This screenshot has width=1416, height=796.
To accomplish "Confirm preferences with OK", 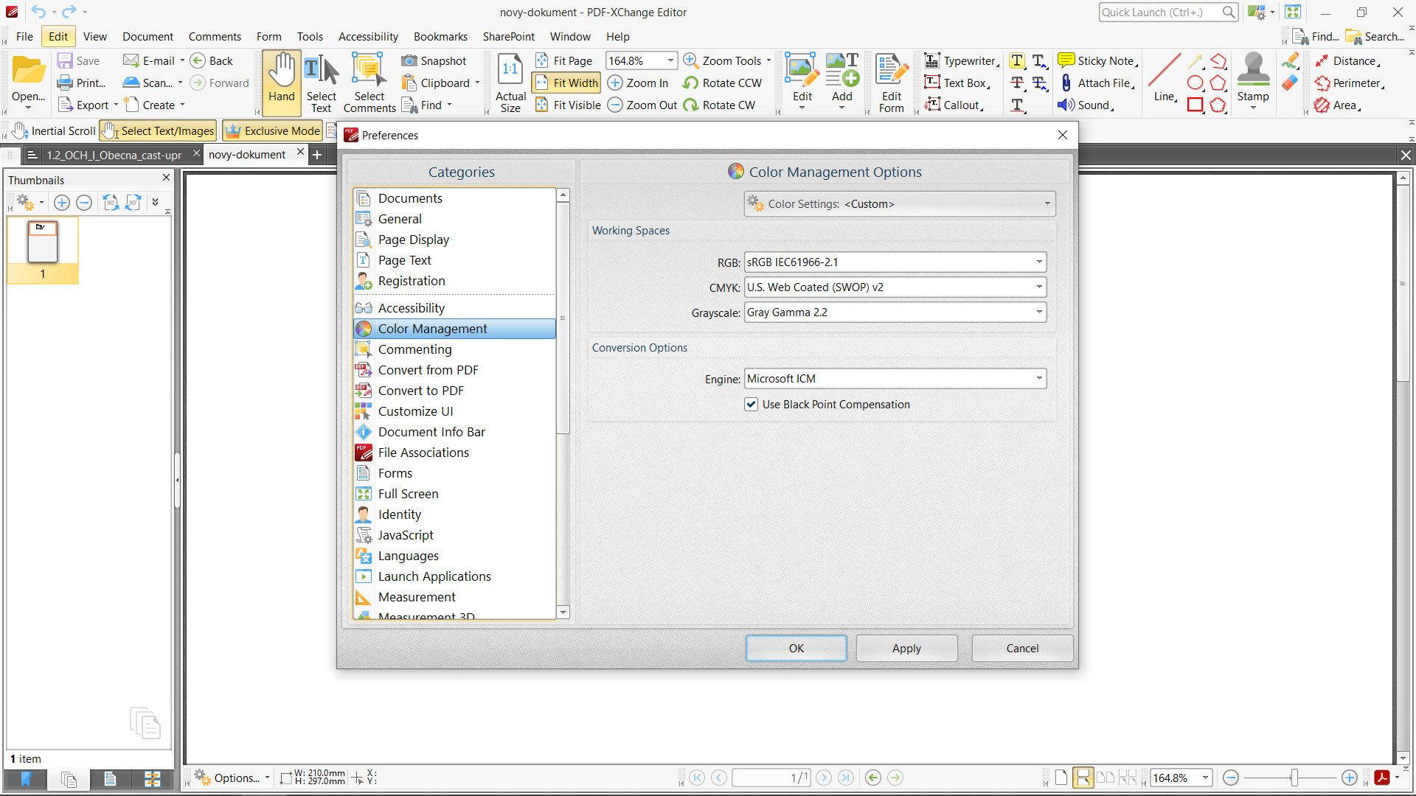I will [796, 649].
